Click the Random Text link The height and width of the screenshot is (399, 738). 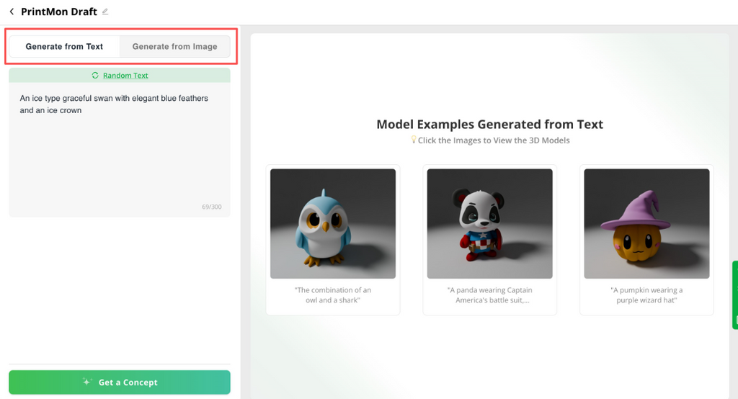125,76
